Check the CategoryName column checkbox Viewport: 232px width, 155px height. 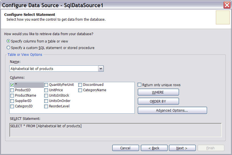[x=80, y=90]
